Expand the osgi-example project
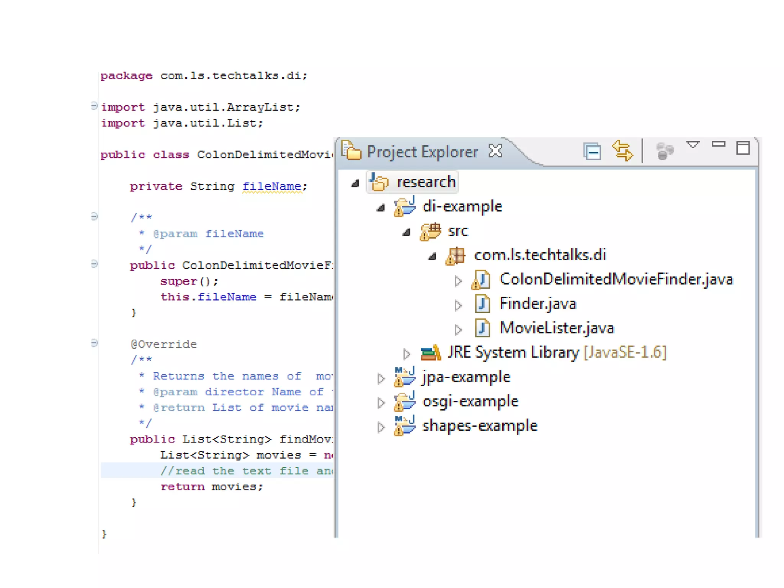784x588 pixels. click(381, 403)
